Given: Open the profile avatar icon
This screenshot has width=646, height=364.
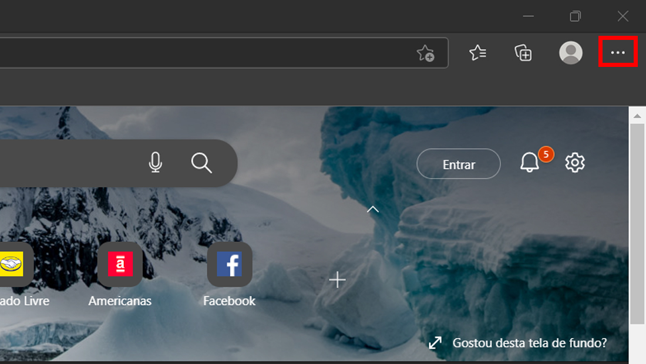Looking at the screenshot, I should (x=571, y=53).
